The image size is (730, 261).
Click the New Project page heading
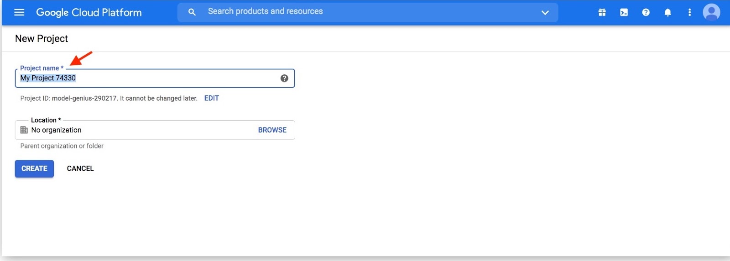[x=42, y=39]
